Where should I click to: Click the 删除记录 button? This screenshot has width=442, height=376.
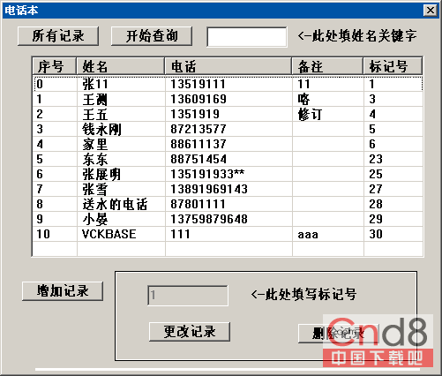(338, 334)
